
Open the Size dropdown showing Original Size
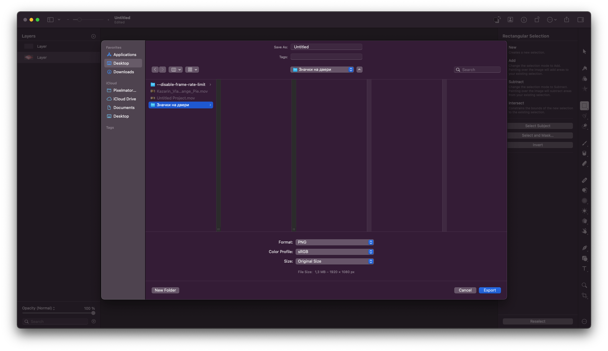tap(334, 261)
